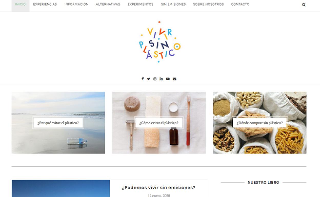Screen dimensions: 320x197
Task: Open '¿Cómo evitar el plástico?' banner
Action: 159,123
